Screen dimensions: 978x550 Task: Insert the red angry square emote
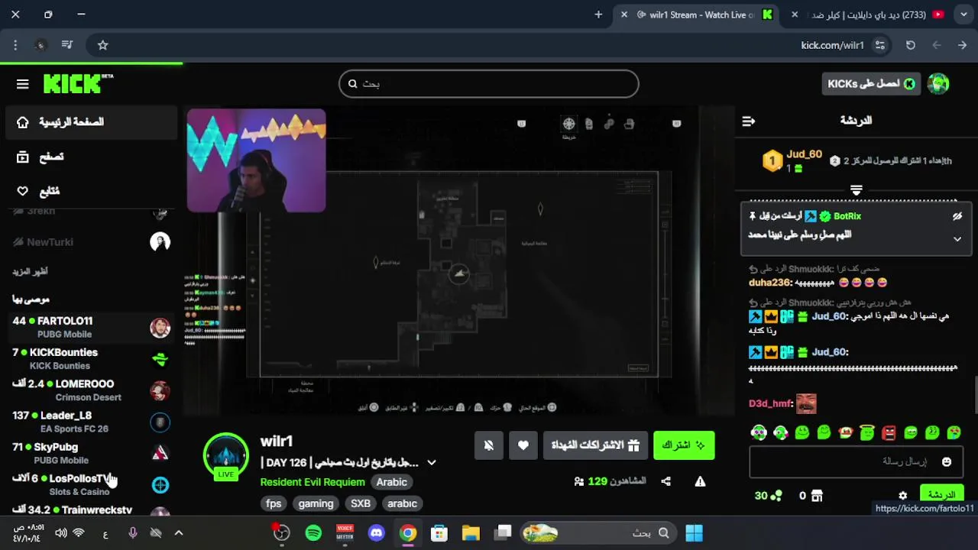pos(889,433)
